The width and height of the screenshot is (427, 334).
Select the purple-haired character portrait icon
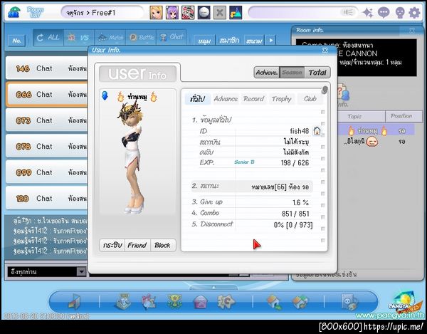click(x=172, y=13)
